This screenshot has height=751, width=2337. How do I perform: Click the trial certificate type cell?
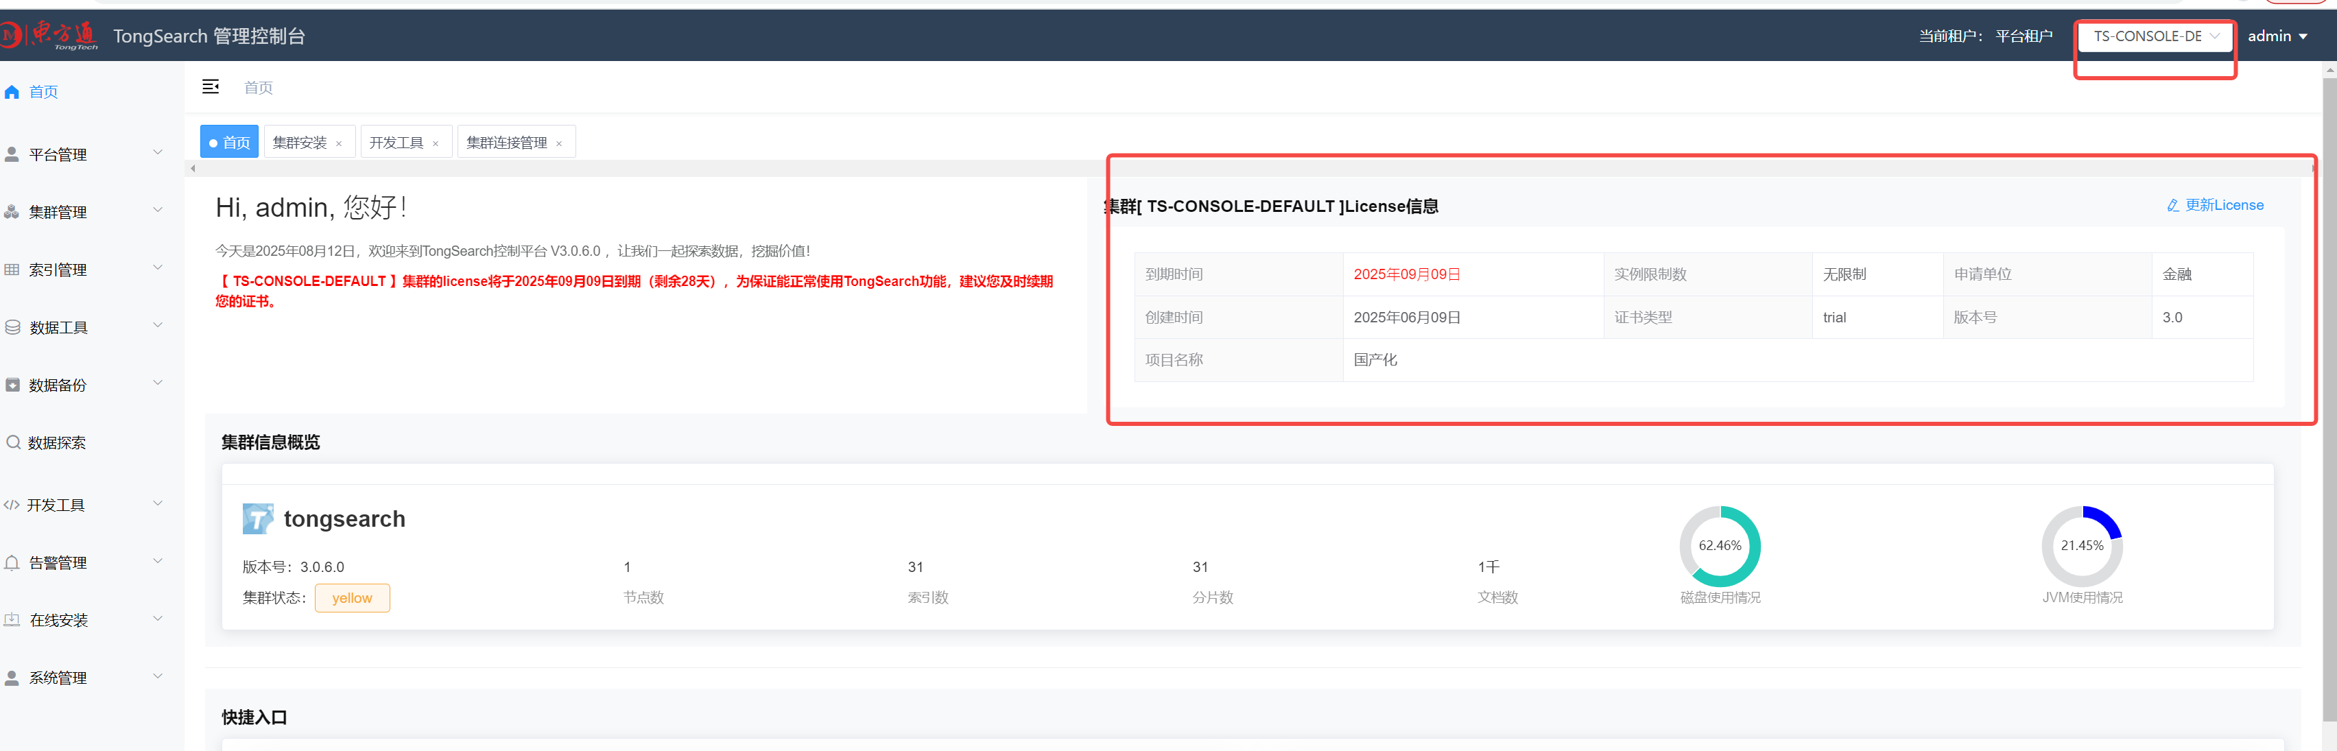(1877, 318)
